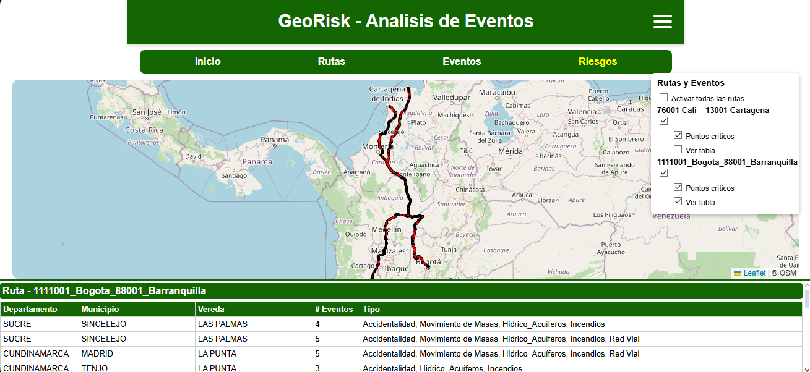This screenshot has height=372, width=810.
Task: Click the scroll up arrow of the table
Action: [806, 287]
